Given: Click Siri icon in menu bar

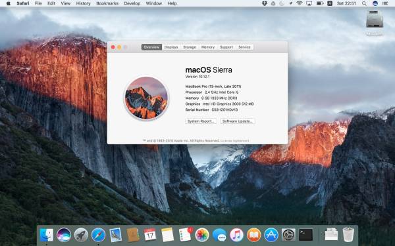Looking at the screenshot, I should click(375, 3).
